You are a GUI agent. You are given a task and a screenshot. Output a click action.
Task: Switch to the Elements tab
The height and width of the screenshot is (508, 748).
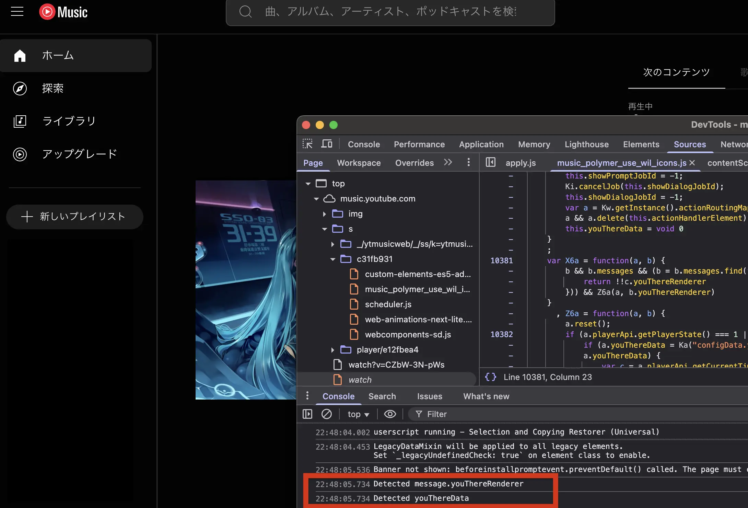click(641, 145)
